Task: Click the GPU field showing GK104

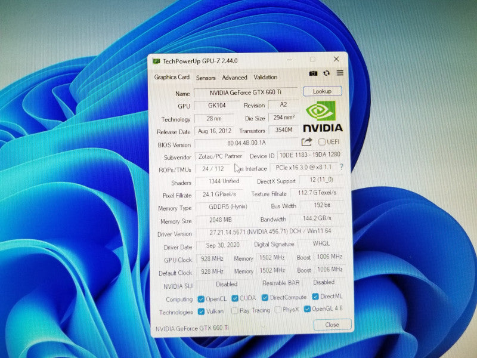Action: (216, 106)
